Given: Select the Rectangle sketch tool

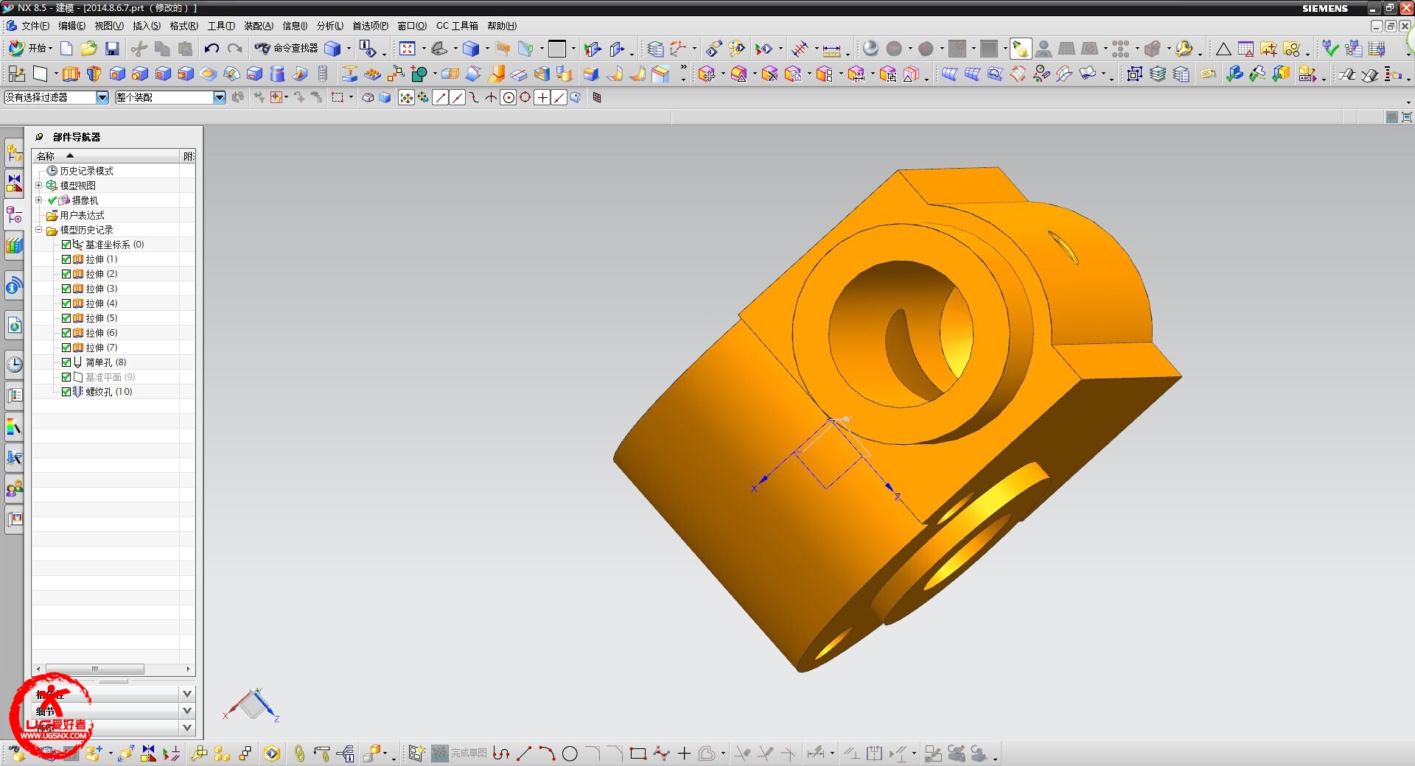Looking at the screenshot, I should (638, 753).
